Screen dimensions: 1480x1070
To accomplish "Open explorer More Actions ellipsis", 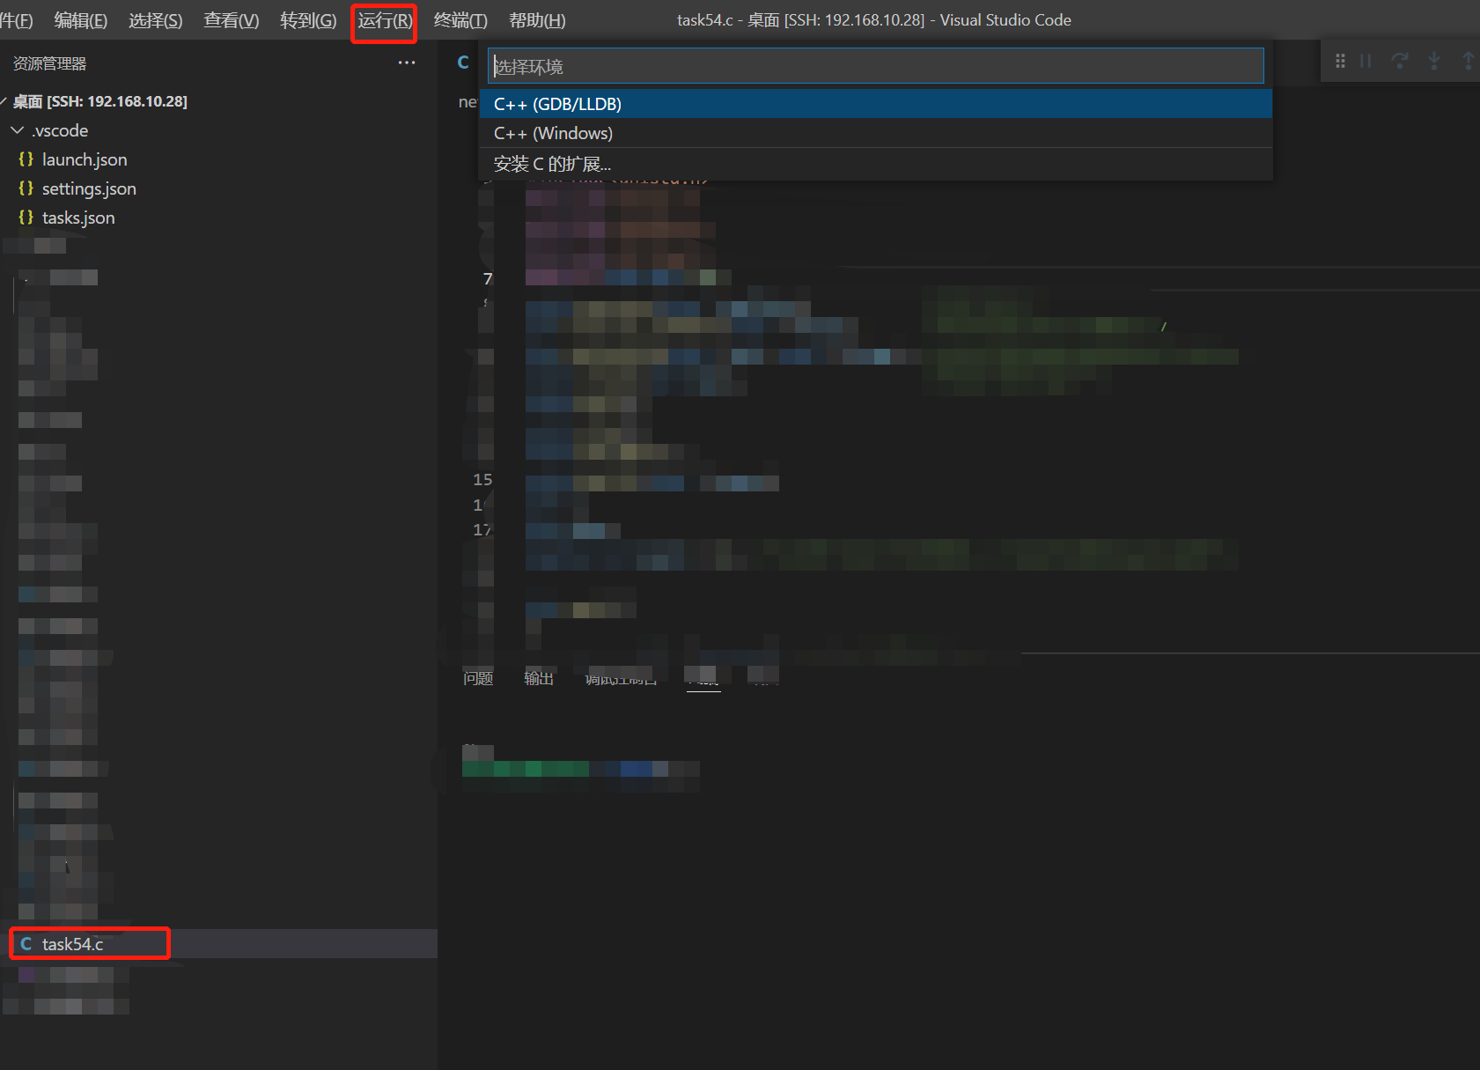I will pyautogui.click(x=406, y=63).
